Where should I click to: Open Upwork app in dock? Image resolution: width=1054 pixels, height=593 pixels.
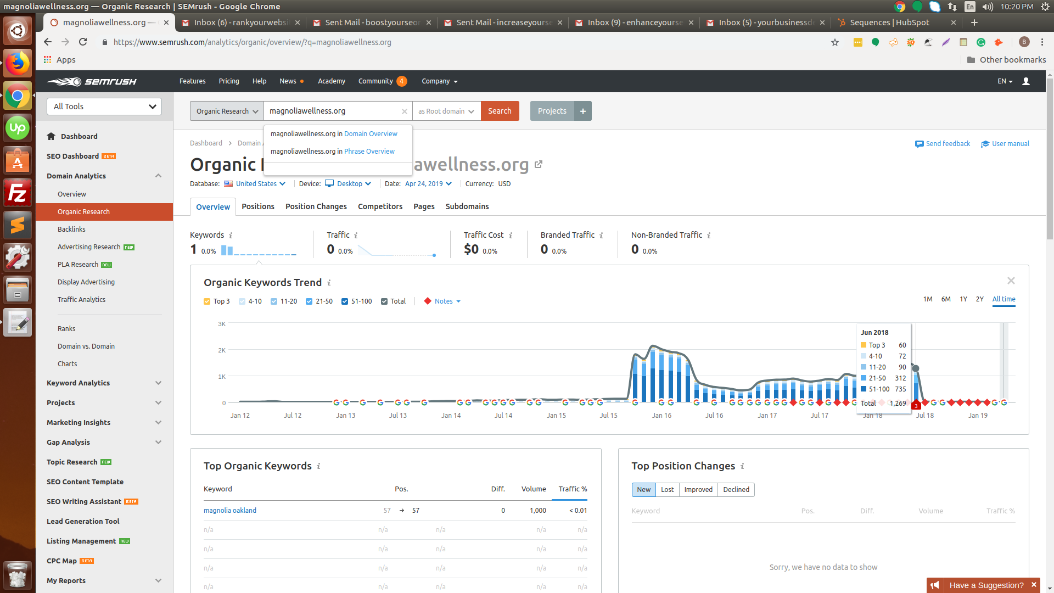pyautogui.click(x=18, y=128)
